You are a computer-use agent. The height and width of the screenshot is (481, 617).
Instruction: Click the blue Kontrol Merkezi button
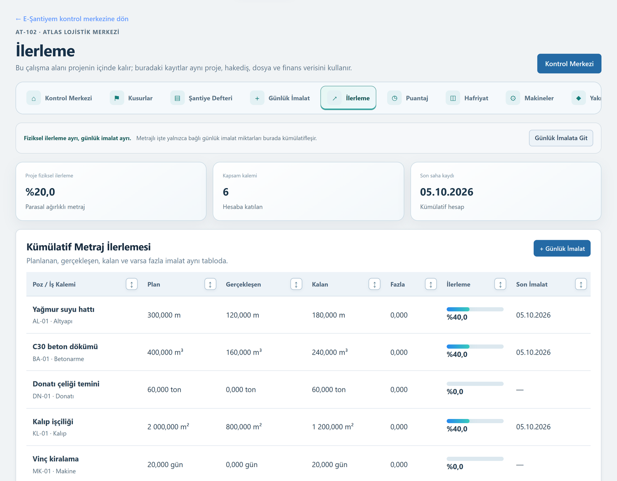pos(569,64)
